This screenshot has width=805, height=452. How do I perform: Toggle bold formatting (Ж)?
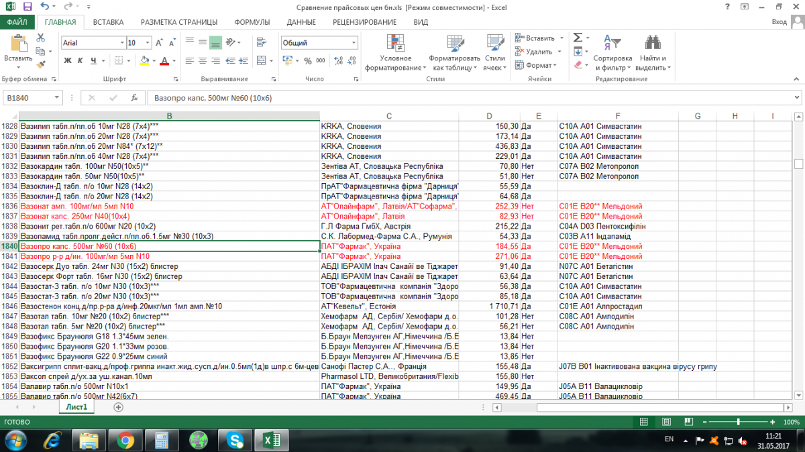tap(68, 61)
